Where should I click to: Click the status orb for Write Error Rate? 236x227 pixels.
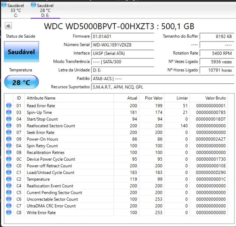pos(9,212)
